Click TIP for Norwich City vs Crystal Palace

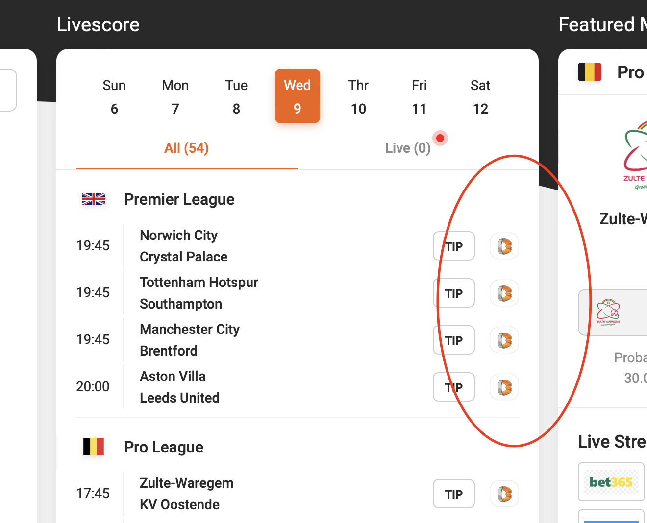coord(453,246)
